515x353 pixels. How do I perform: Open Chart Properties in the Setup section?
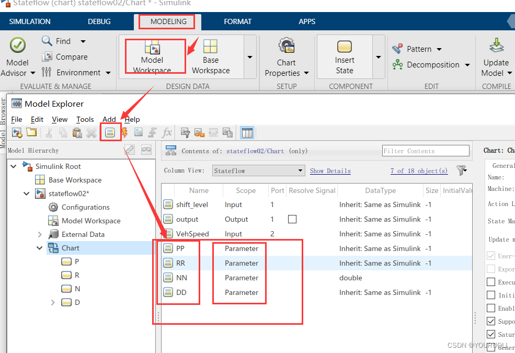point(285,58)
